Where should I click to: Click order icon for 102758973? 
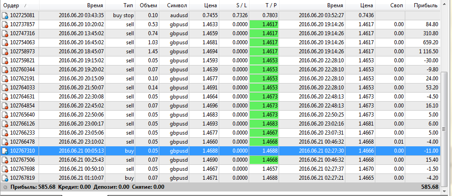pyautogui.click(x=5, y=51)
